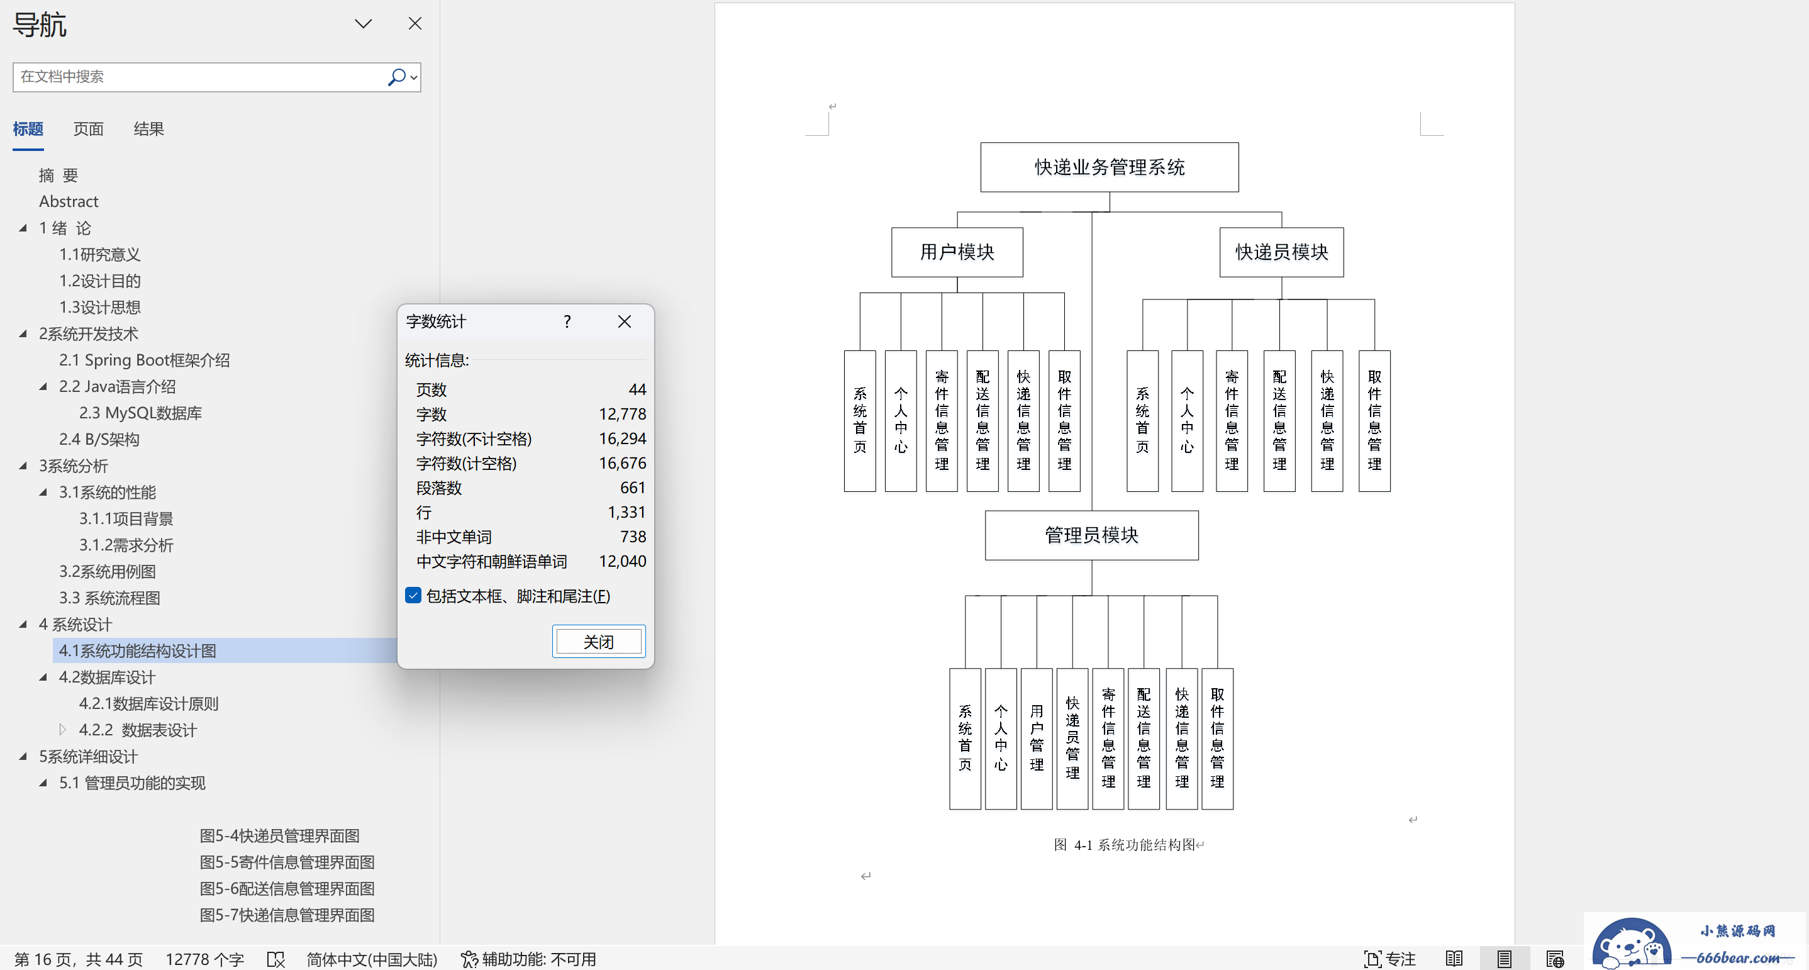This screenshot has height=970, width=1809.
Task: Collapse the 3系统分析 heading
Action: coord(23,465)
